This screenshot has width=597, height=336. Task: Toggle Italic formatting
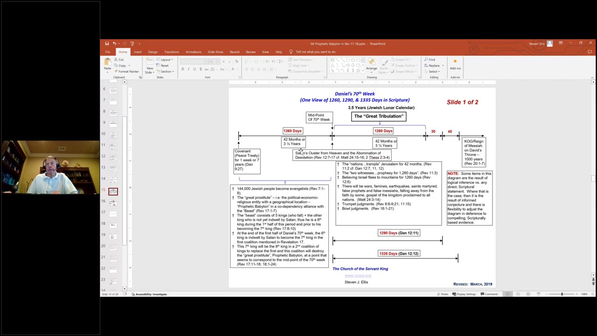click(188, 69)
